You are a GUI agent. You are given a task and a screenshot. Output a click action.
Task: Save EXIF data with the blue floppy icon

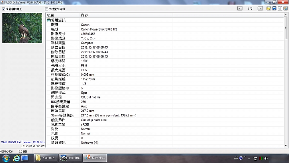274,8
